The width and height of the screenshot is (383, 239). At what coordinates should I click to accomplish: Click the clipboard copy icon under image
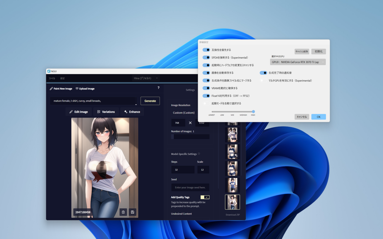[x=123, y=212]
